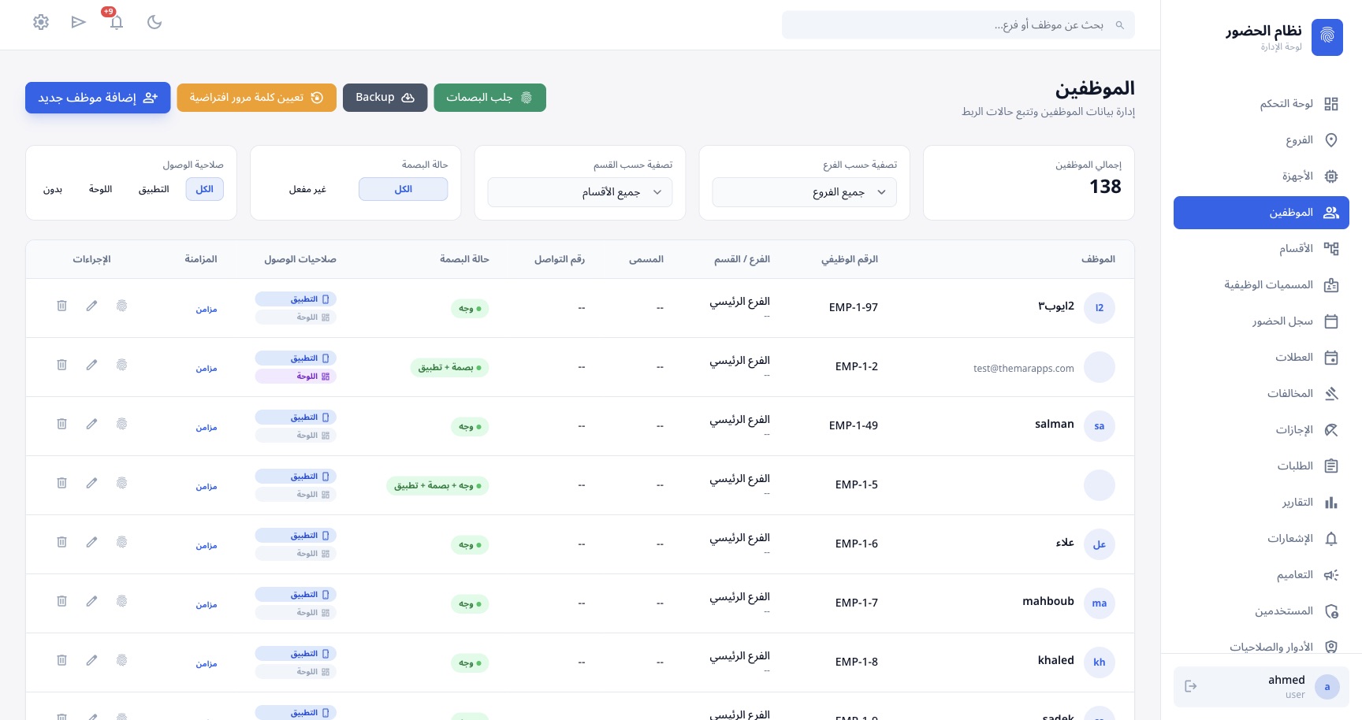Viewport: 1362px width, 720px height.
Task: Click the logout icon beside ahmed
Action: pos(1191,686)
